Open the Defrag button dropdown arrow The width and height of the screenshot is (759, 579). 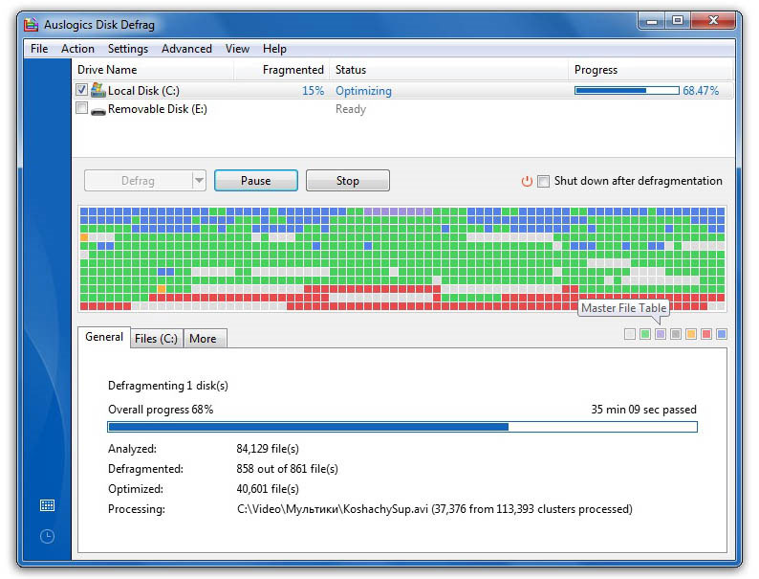pyautogui.click(x=199, y=181)
